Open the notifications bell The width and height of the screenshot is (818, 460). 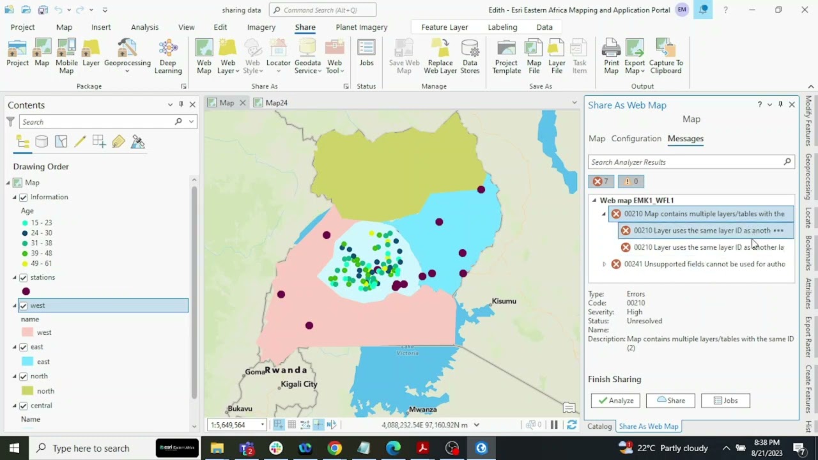coord(703,10)
